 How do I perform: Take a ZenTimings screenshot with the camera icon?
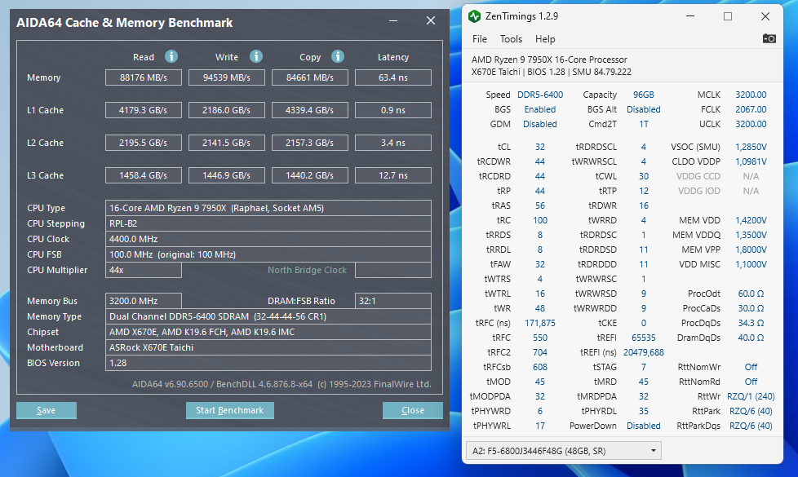click(769, 38)
